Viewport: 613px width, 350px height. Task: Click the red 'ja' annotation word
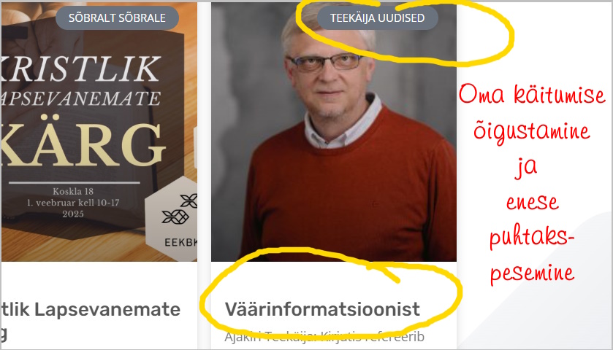pos(526,167)
